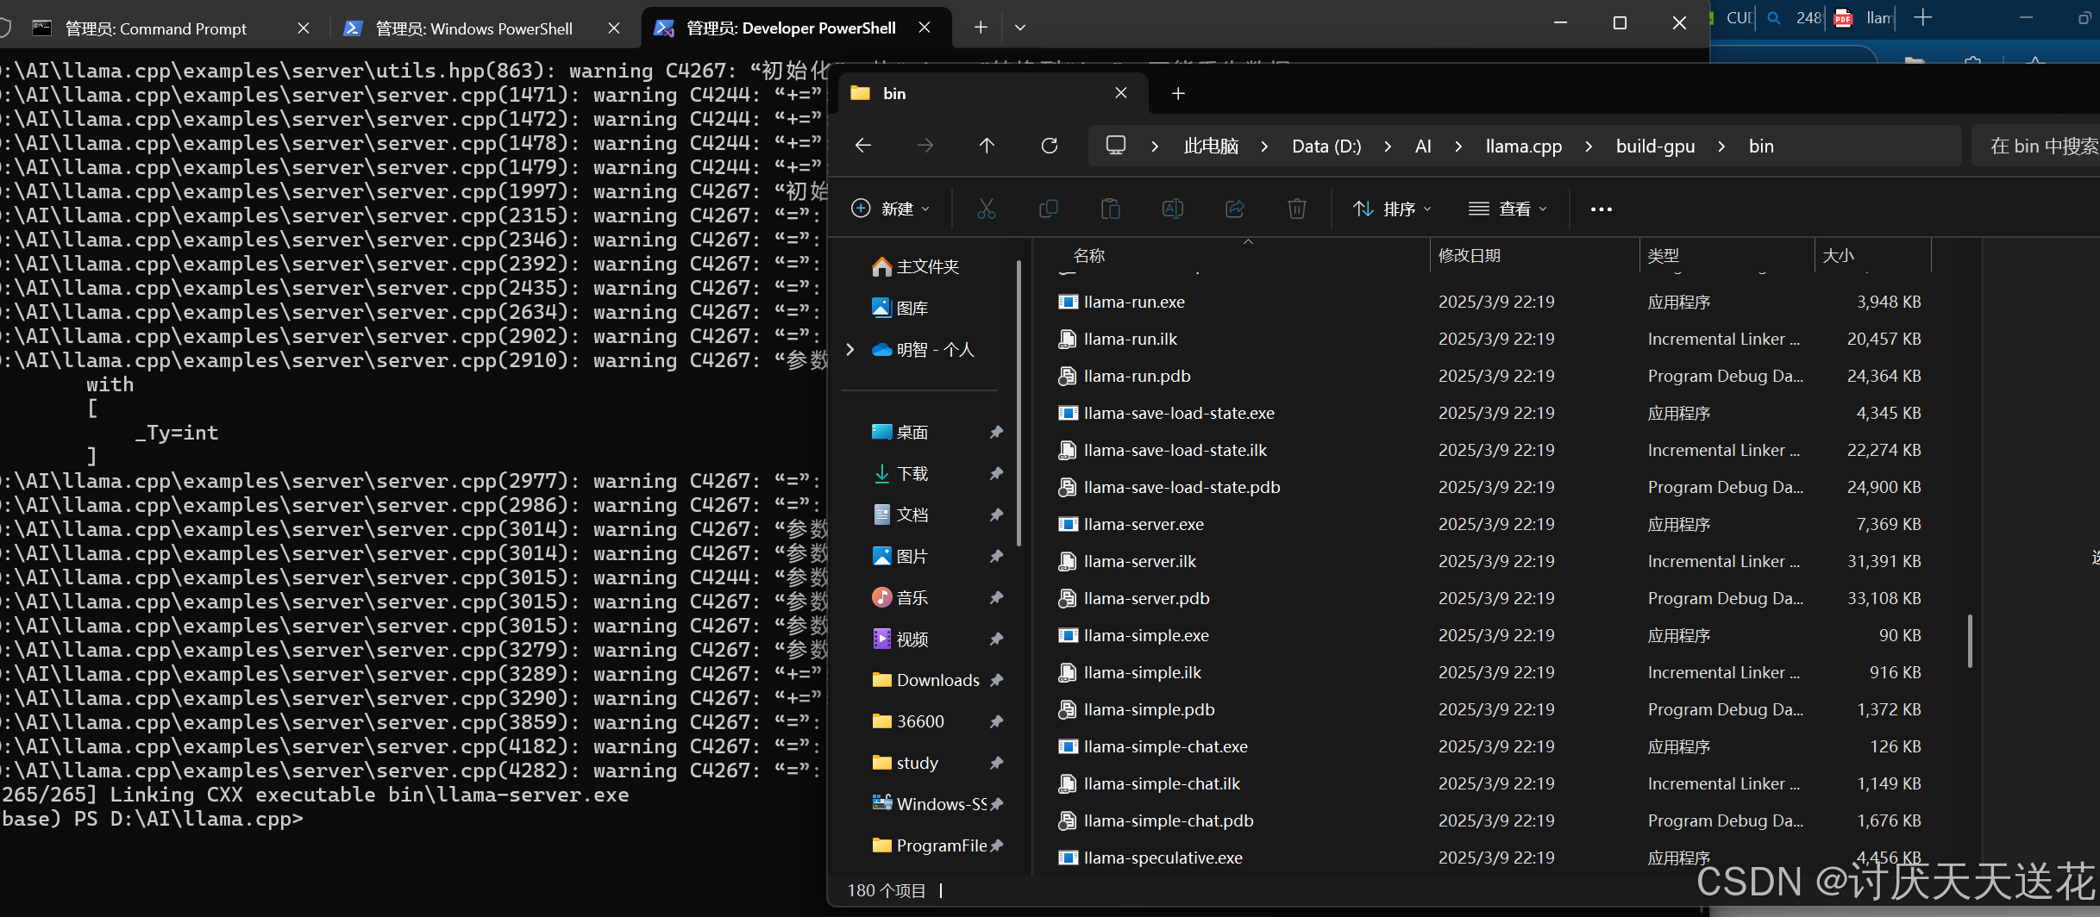The height and width of the screenshot is (917, 2100).
Task: Open the PDF document tab in the browser
Action: coord(1843,17)
